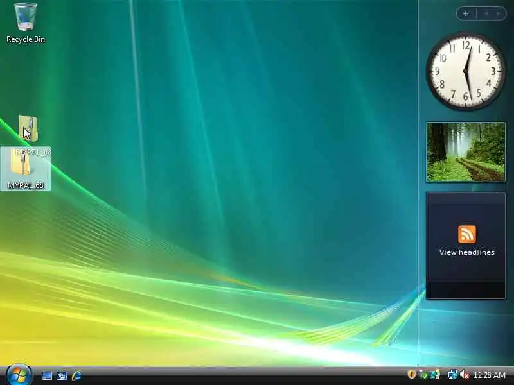Go to previous sidebar gadgets page
The width and height of the screenshot is (514, 385).
click(x=486, y=13)
